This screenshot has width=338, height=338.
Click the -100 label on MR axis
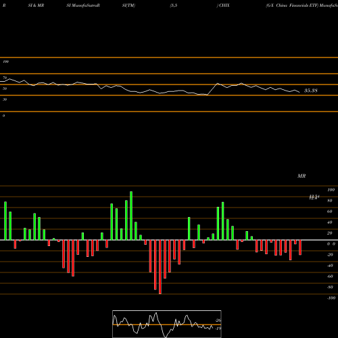[331, 298]
